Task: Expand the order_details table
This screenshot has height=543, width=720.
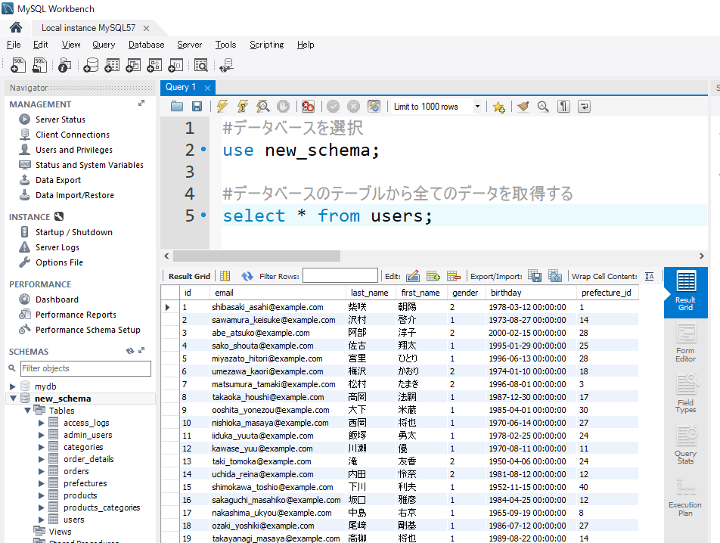Action: 42,459
